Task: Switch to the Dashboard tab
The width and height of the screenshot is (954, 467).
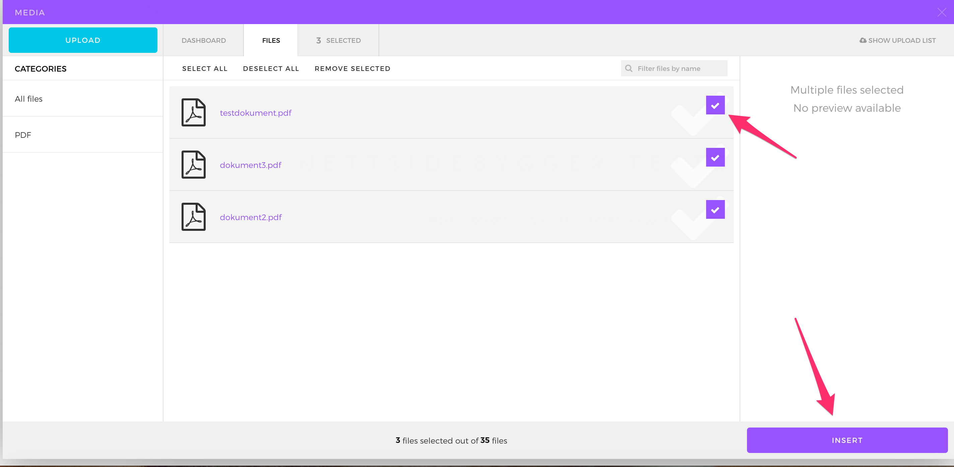Action: coord(203,40)
